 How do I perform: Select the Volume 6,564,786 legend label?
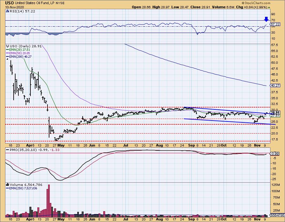[26, 185]
